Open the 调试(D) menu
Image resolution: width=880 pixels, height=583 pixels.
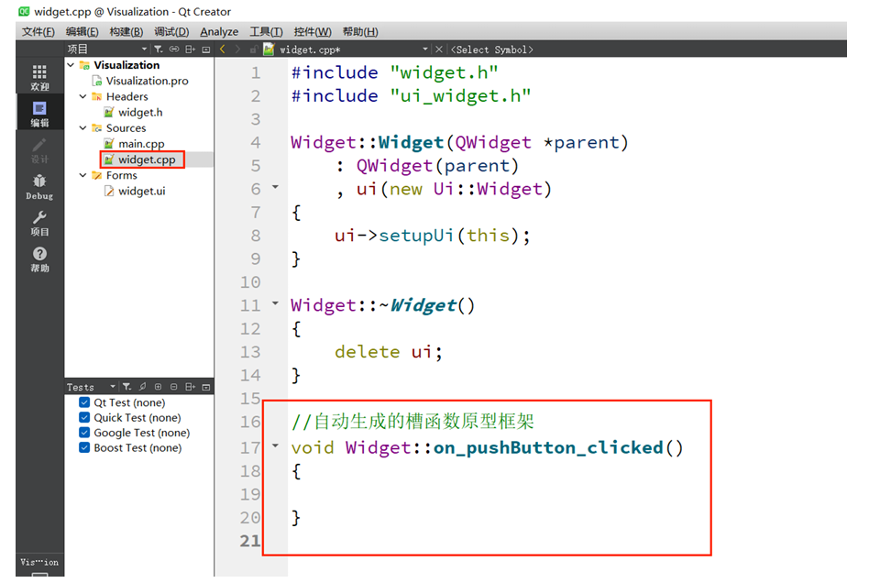[x=171, y=31]
